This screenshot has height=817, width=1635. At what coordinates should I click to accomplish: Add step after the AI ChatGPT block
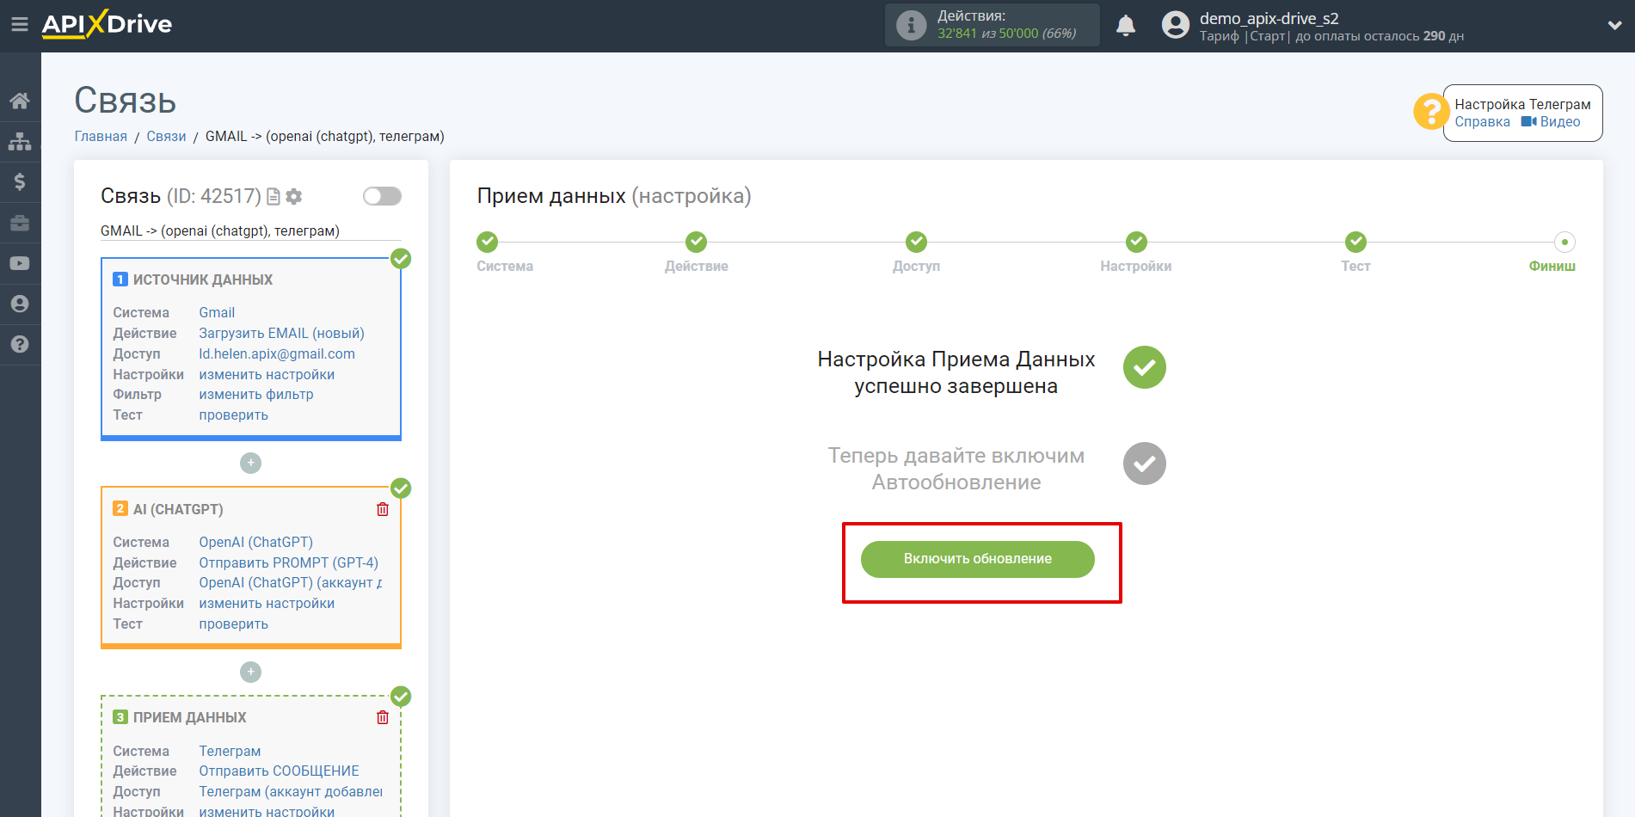[250, 672]
